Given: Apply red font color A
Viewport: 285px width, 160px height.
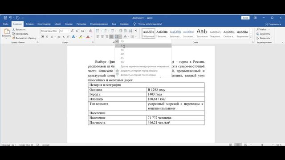Looking at the screenshot, I should (88, 37).
